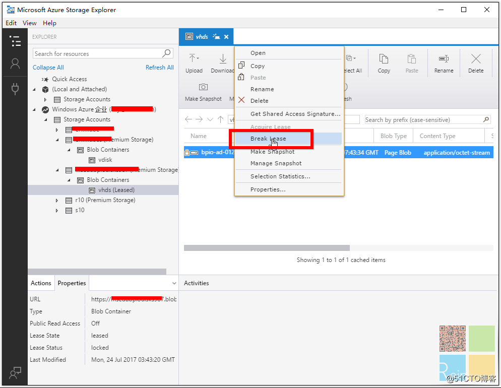Navigate forward with the right arrow
The width and height of the screenshot is (501, 388).
click(199, 119)
